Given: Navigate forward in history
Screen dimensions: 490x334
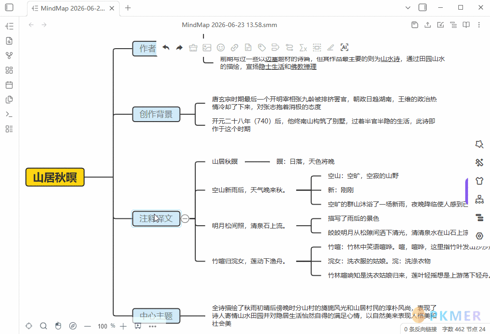Looking at the screenshot, I should tap(44, 25).
